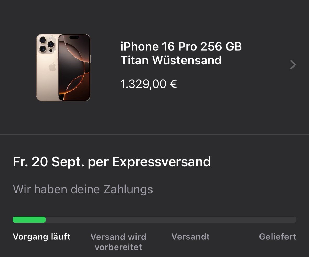Screen dimensions: 309x257
Task: Tap the Wir haben deine Zahlungs message
Action: click(x=83, y=189)
